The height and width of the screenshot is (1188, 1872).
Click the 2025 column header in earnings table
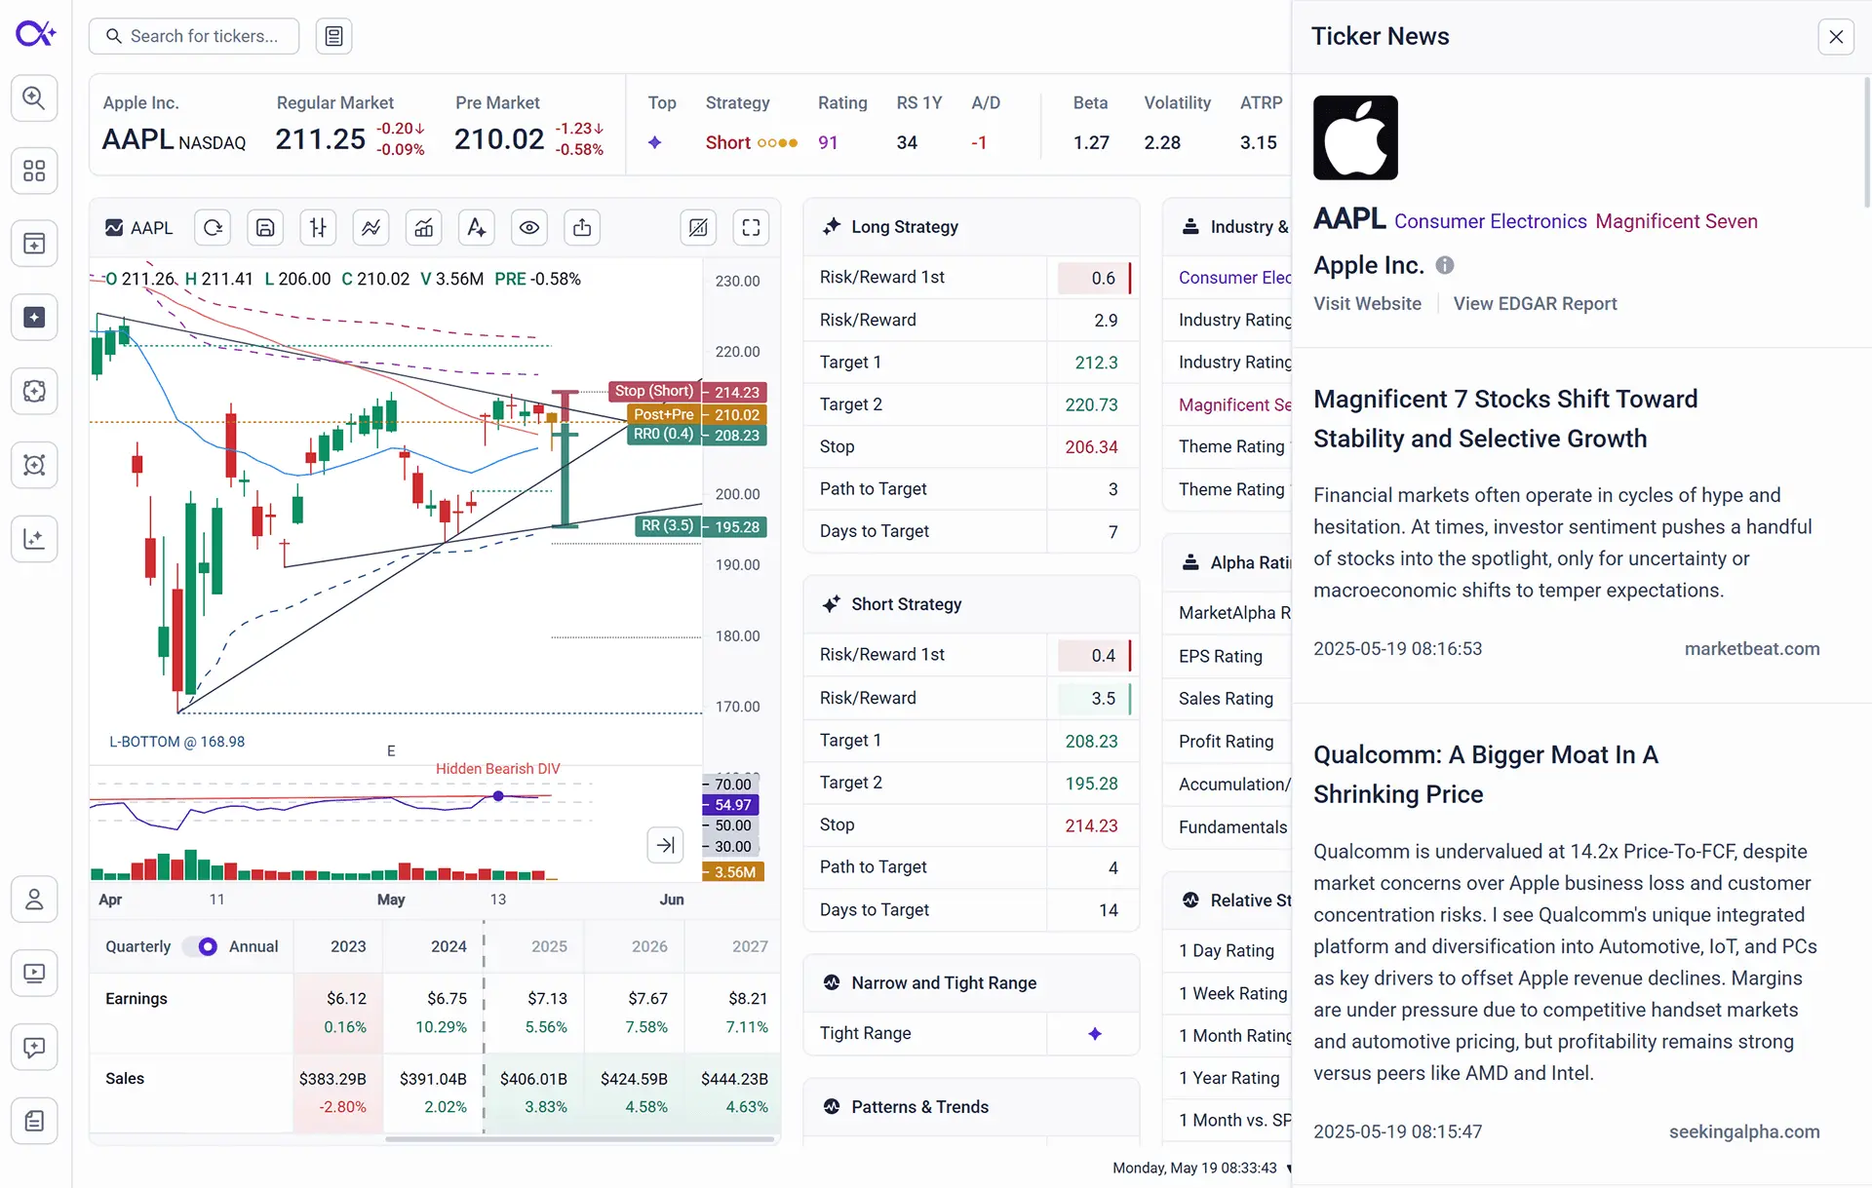(549, 946)
